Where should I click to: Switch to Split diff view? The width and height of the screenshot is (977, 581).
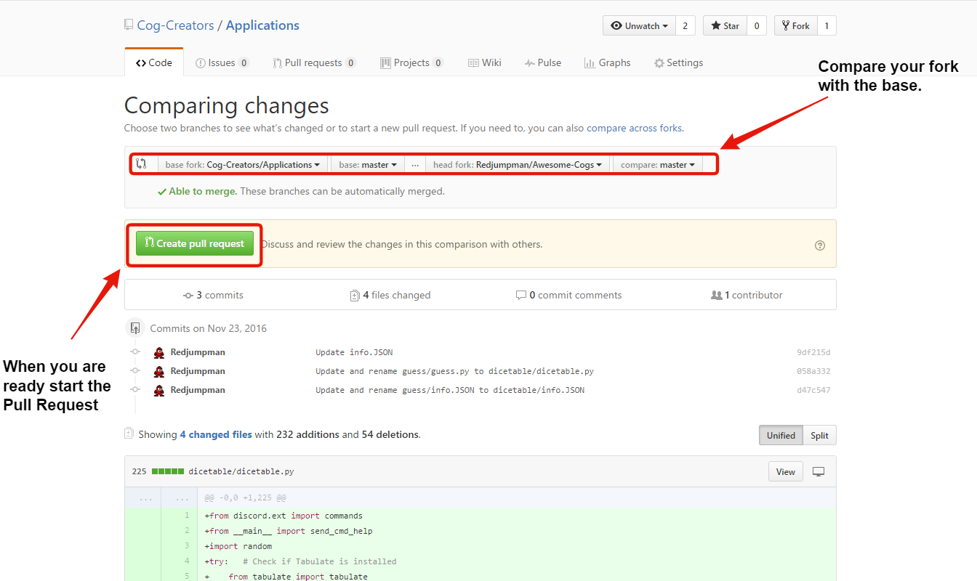tap(819, 435)
